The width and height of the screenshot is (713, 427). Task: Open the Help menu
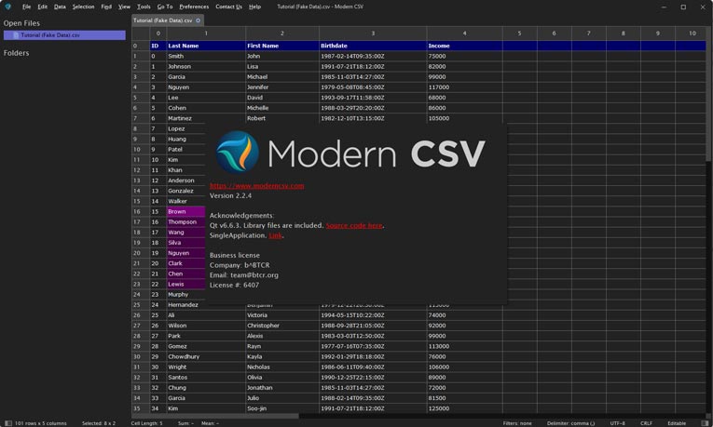click(254, 7)
